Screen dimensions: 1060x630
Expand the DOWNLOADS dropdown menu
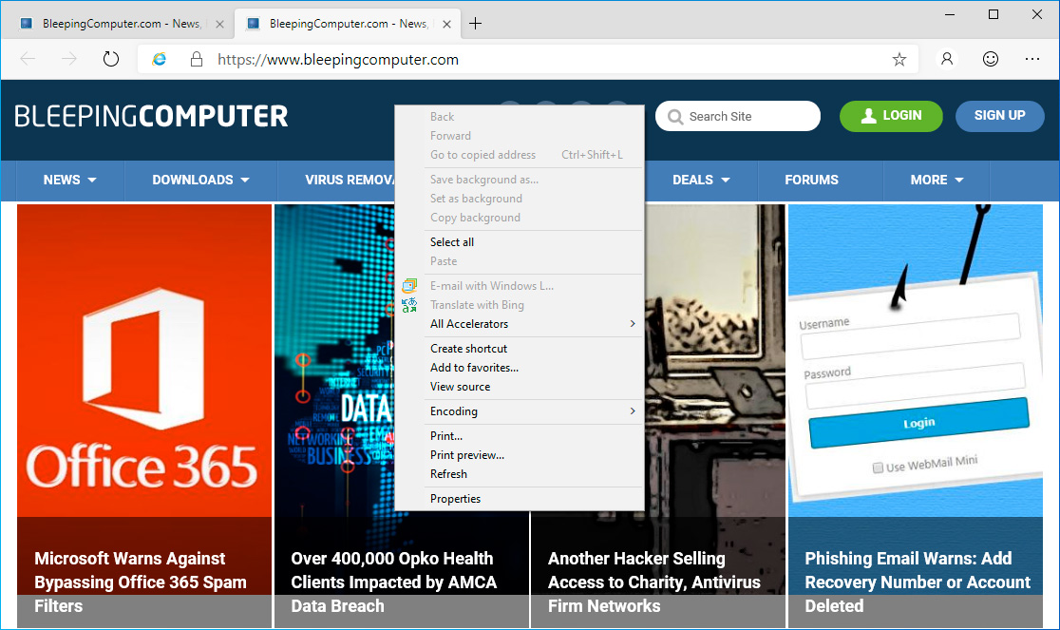coord(200,180)
